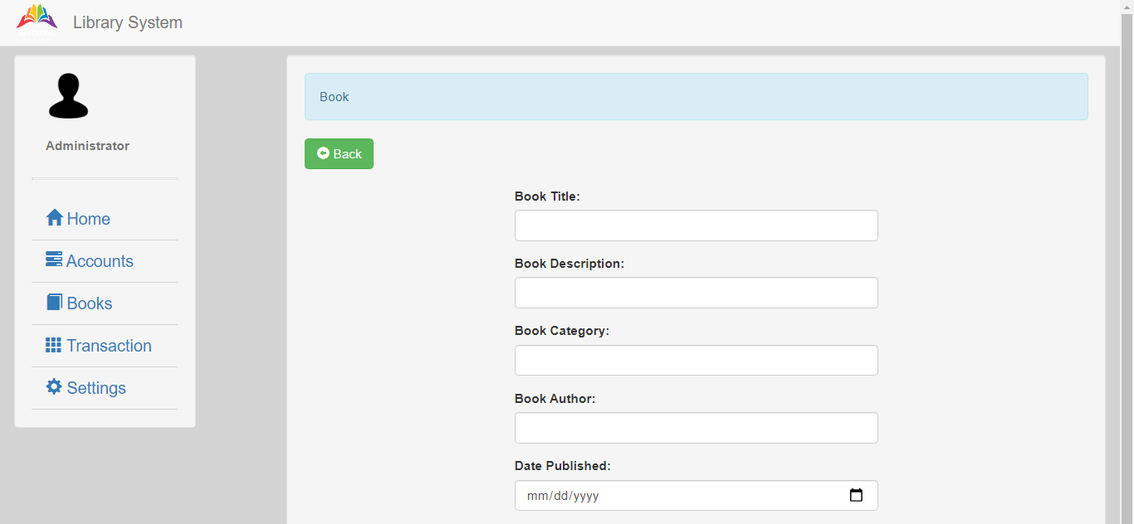Viewport: 1134px width, 524px height.
Task: Open Settings using the gear icon
Action: point(53,387)
